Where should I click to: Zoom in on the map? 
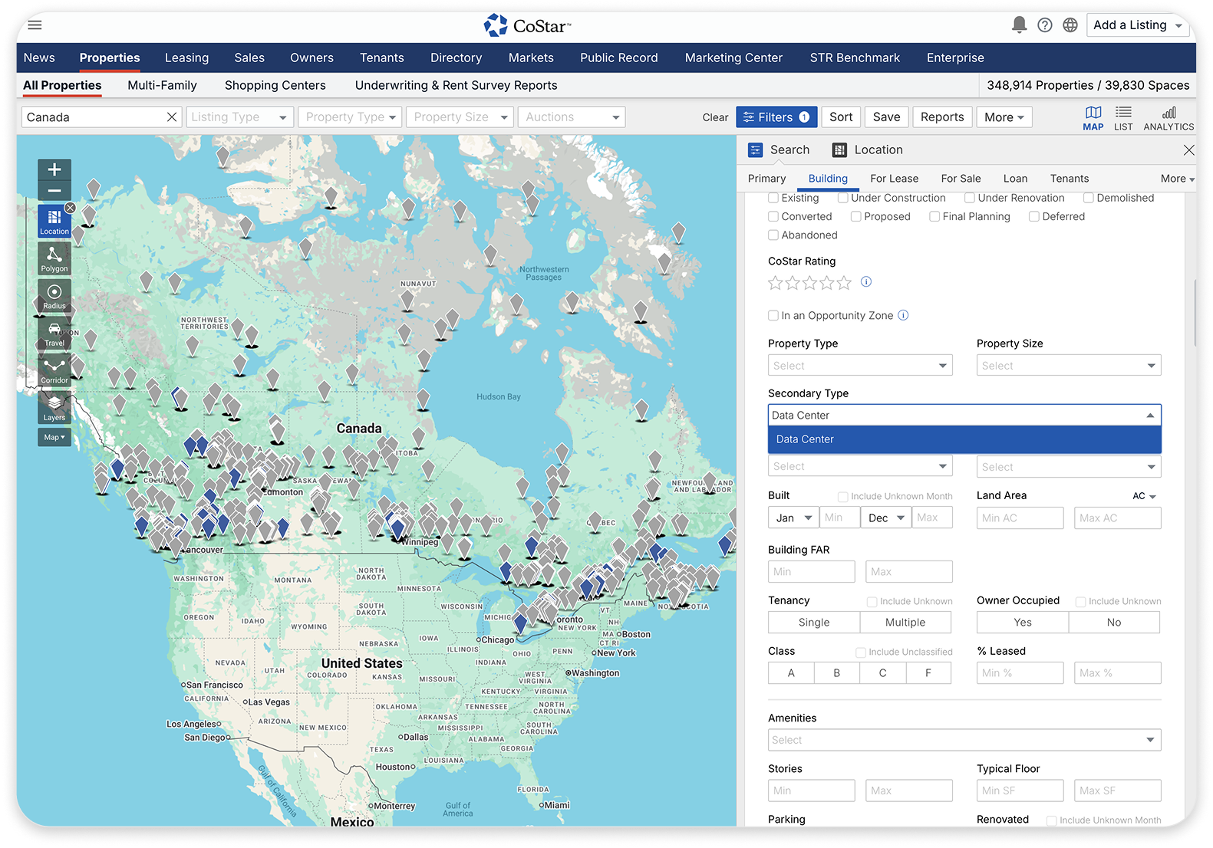(x=54, y=169)
